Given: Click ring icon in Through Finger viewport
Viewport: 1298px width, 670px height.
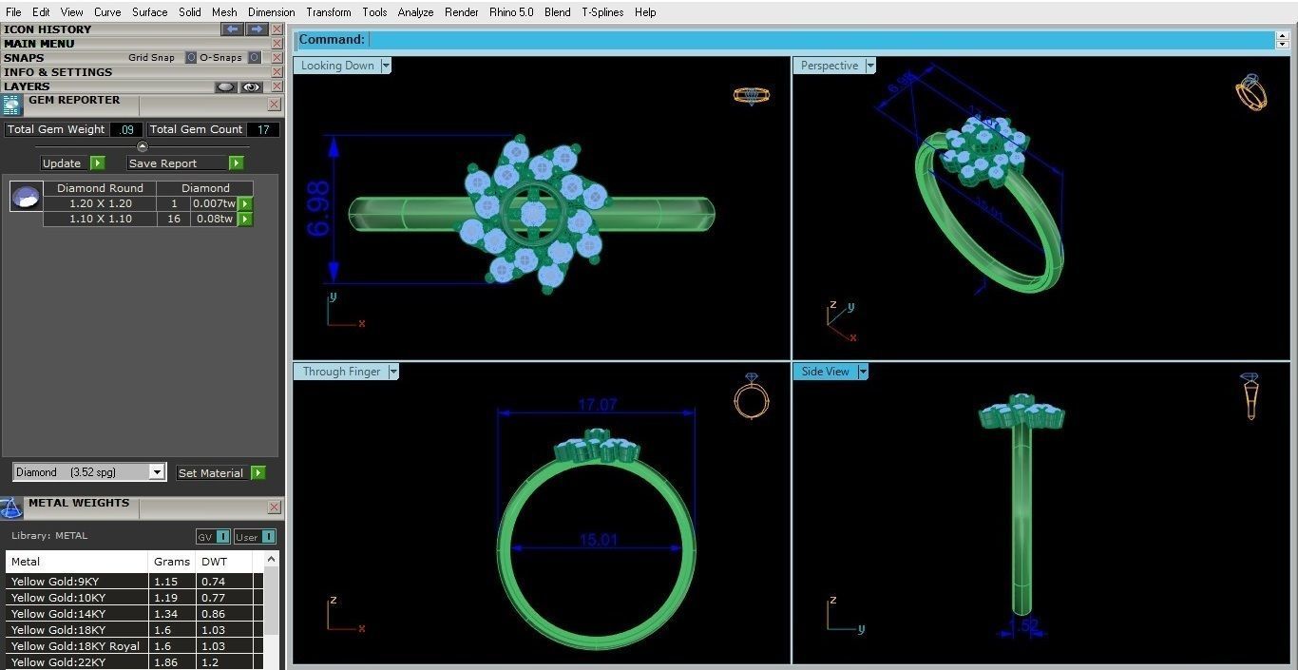Looking at the screenshot, I should tap(751, 395).
